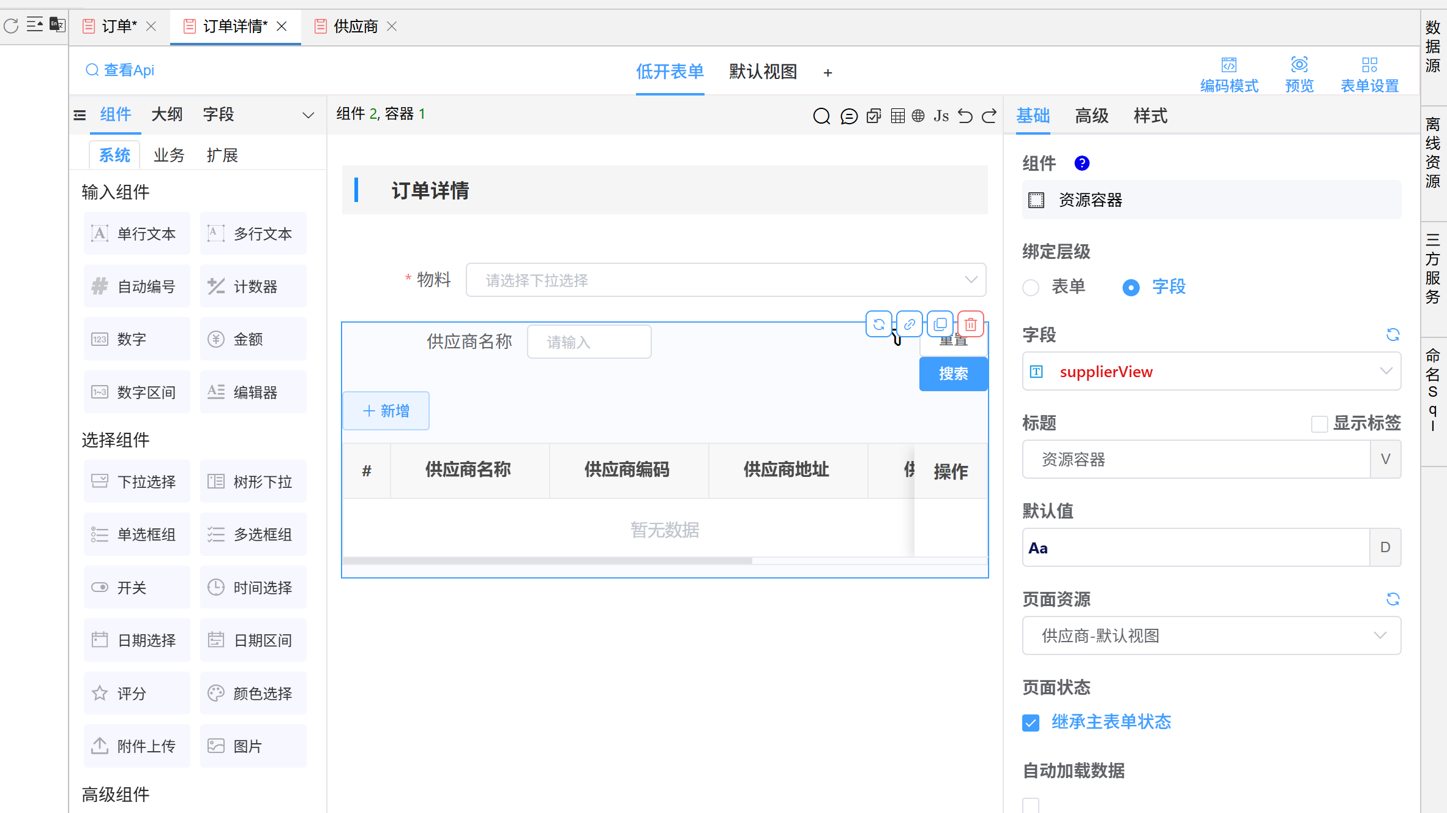Enable the 显示标签 checkbox
This screenshot has height=813, width=1447.
(1319, 424)
